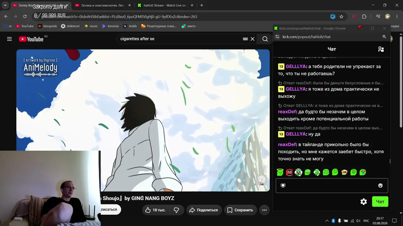Focus the Kick chat message field

coord(332,186)
